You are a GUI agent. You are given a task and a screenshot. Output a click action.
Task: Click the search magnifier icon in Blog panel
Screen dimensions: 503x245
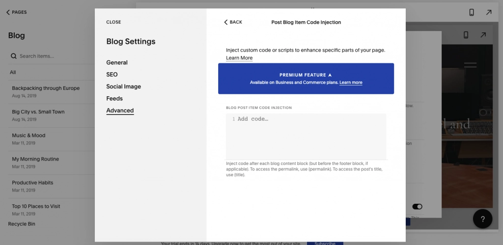click(14, 56)
